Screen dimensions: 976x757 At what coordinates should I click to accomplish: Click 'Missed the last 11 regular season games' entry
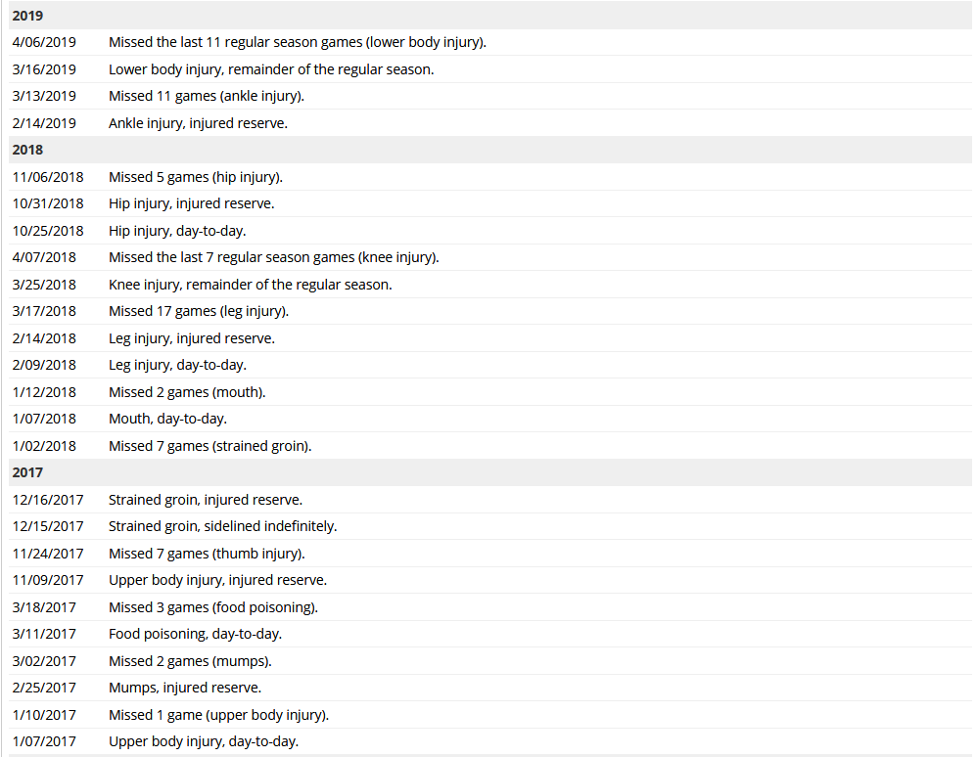pyautogui.click(x=298, y=42)
